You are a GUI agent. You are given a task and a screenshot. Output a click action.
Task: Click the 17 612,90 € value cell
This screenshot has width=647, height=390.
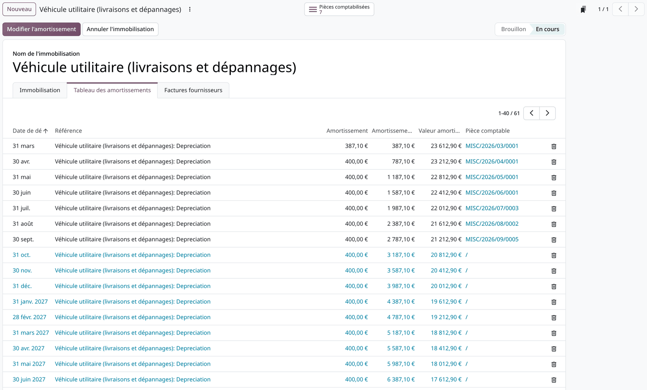(446, 379)
